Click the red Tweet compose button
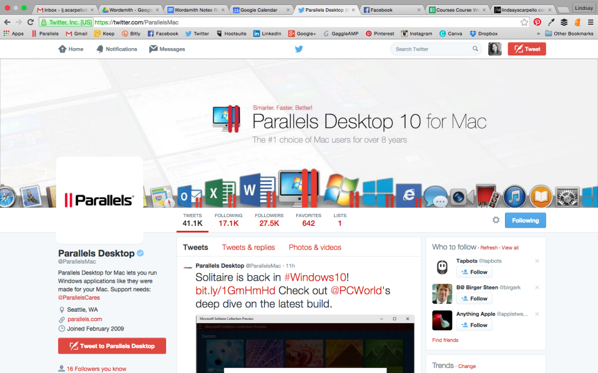Viewport: 598px width, 373px height. click(x=527, y=49)
